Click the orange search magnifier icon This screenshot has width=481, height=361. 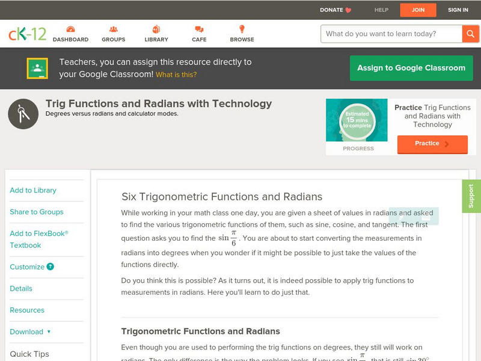pos(471,34)
